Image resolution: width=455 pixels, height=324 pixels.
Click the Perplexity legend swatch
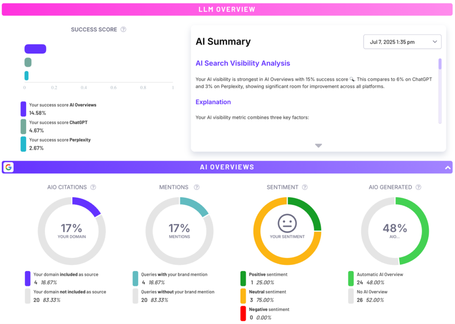click(23, 144)
